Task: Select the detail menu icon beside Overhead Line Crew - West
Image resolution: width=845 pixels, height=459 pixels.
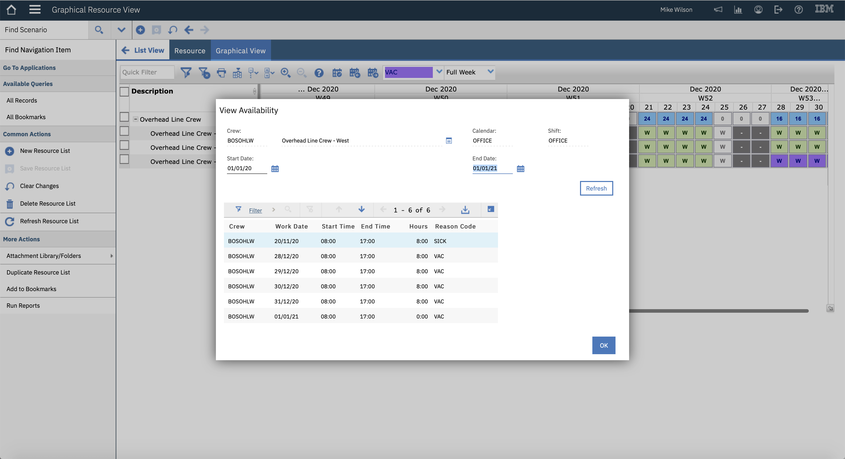Action: tap(449, 141)
